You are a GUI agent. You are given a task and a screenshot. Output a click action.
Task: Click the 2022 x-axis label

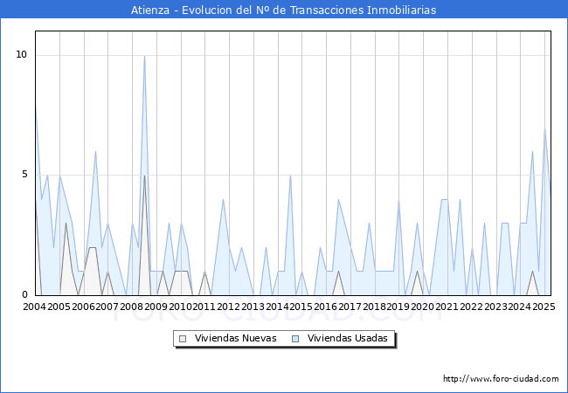(471, 307)
